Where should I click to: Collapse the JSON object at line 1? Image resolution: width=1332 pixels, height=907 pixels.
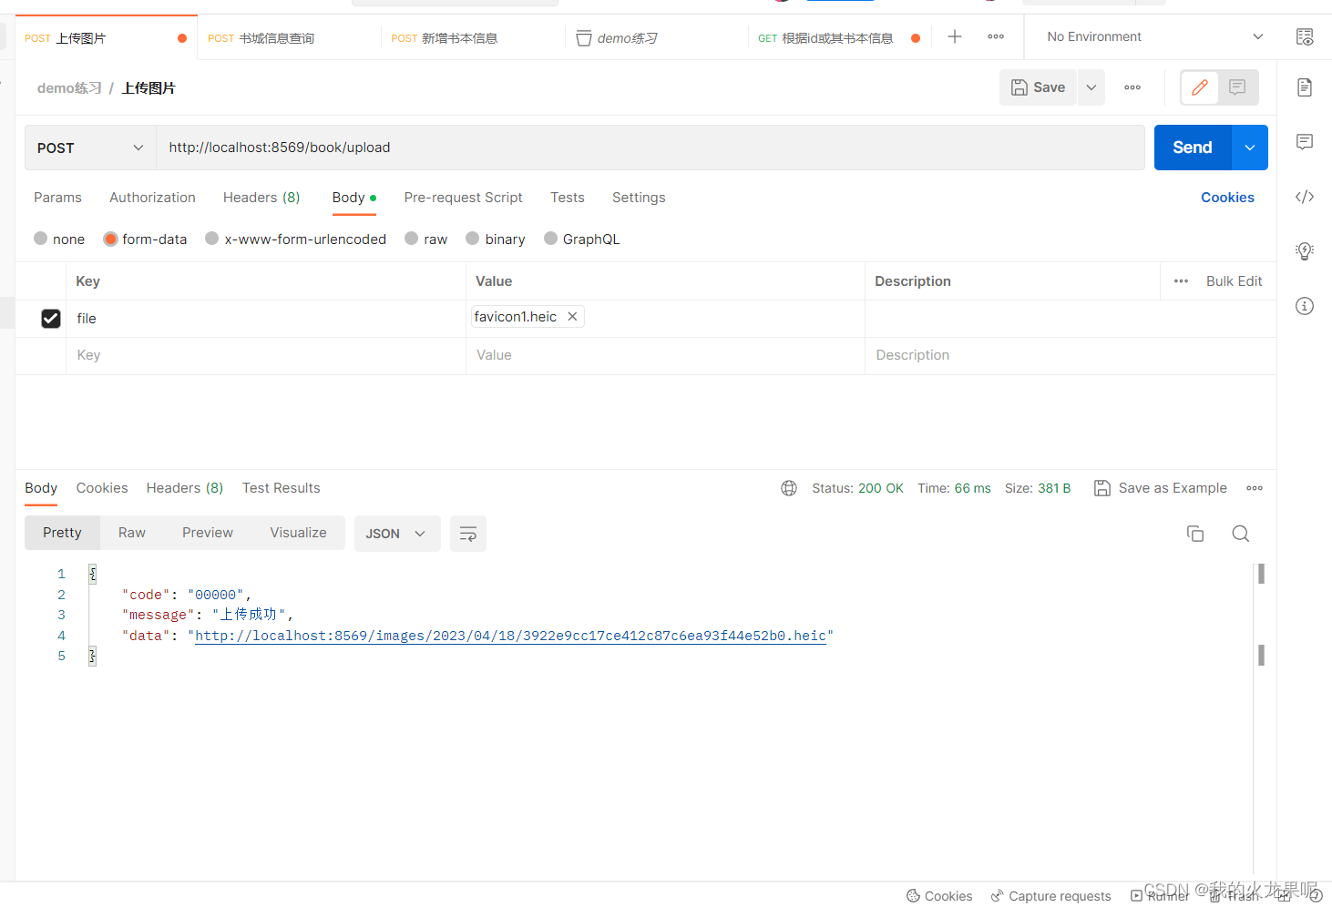point(92,574)
